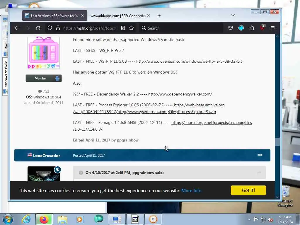Close the 'Last Versions of Software' tab
The image size is (300, 225).
pos(82,16)
